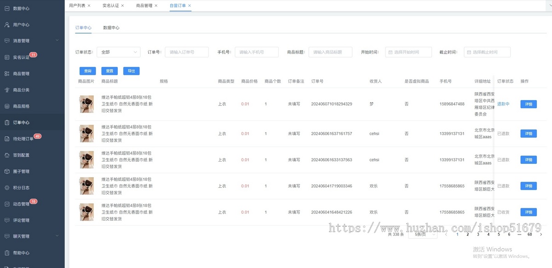Go to page 3
Viewport: 552px width, 268px height.
pos(478,234)
